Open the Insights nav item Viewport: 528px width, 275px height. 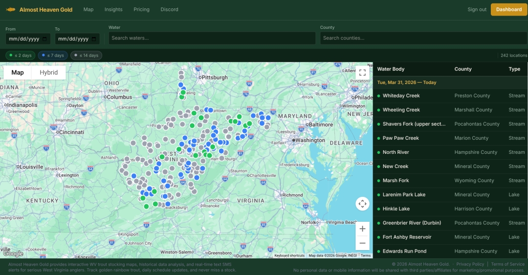tap(113, 9)
